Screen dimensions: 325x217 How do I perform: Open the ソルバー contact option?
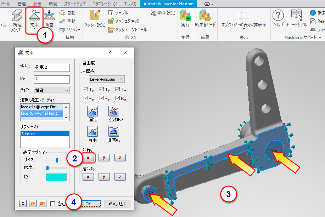click(x=70, y=30)
